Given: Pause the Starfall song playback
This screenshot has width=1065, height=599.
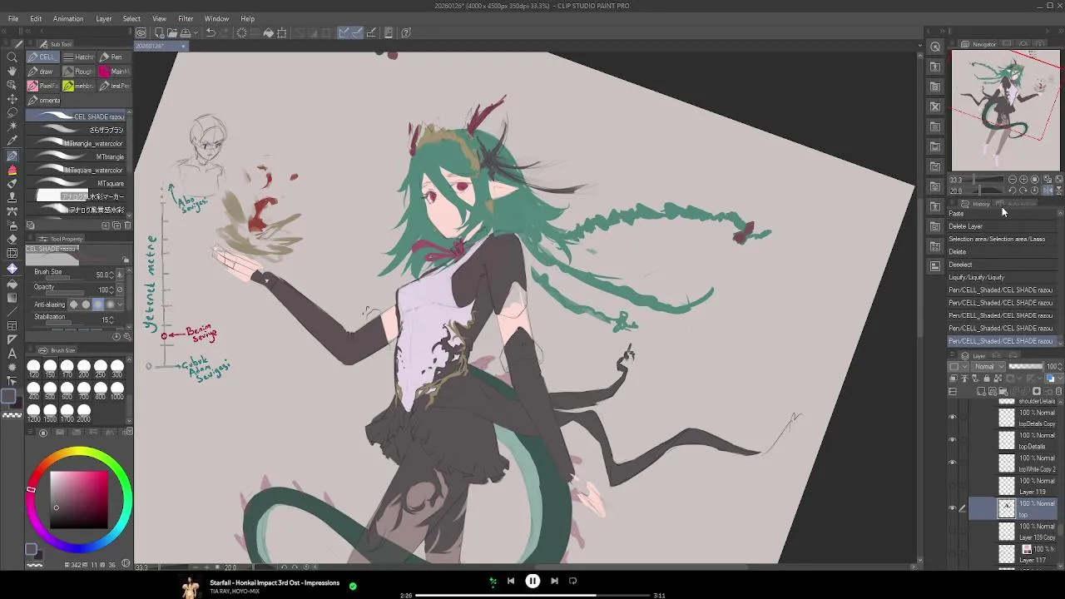Looking at the screenshot, I should pyautogui.click(x=532, y=582).
